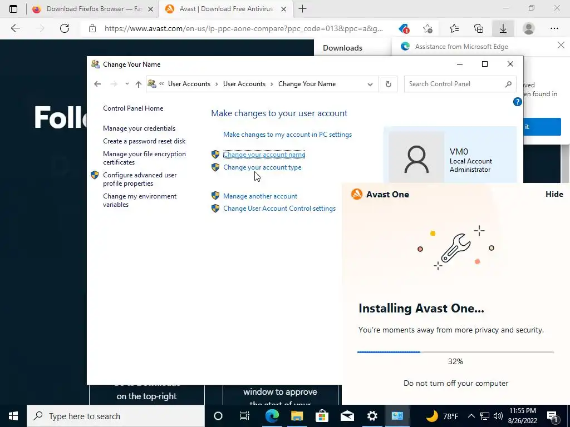570x427 pixels.
Task: Refresh Control Panel view
Action: pyautogui.click(x=388, y=85)
